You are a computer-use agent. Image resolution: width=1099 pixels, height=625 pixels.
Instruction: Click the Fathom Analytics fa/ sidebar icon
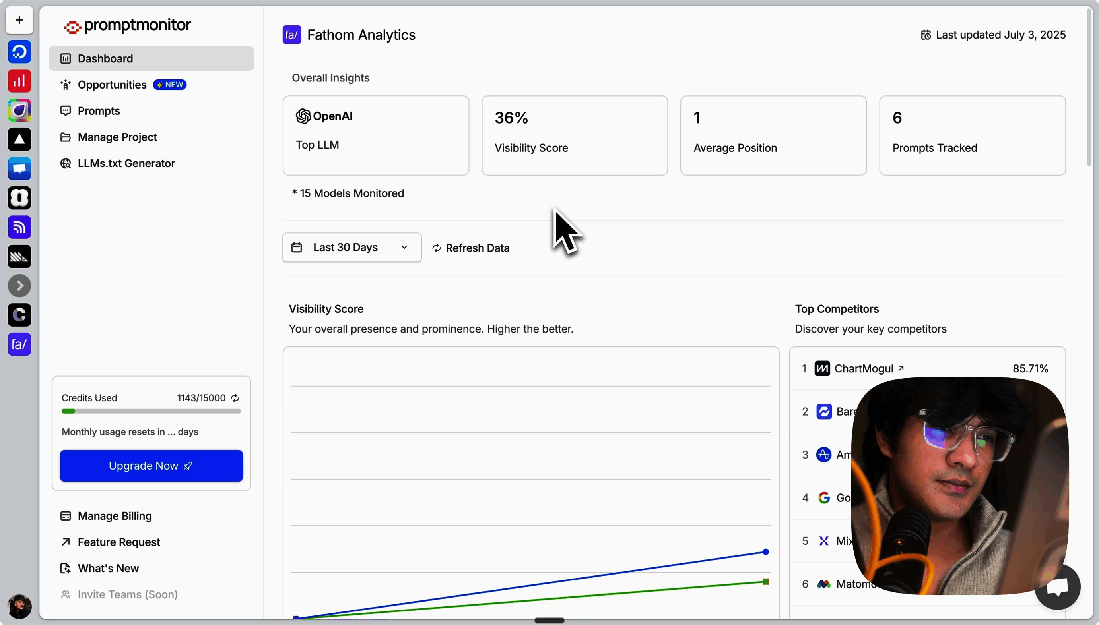click(19, 344)
